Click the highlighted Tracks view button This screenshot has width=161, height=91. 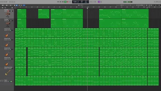17,5
